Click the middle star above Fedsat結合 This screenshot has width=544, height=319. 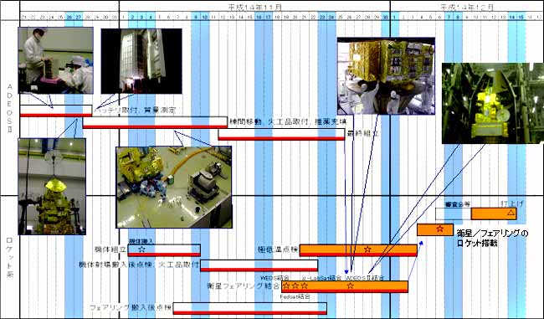click(295, 286)
